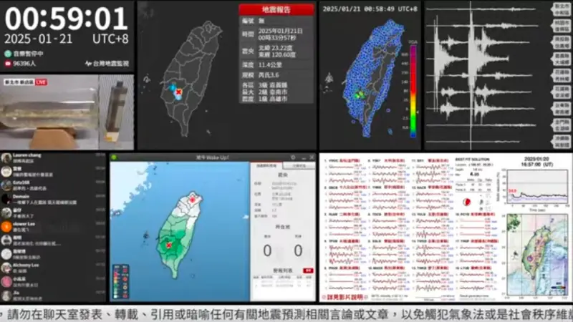Click the depth value 11.4公里

click(x=270, y=65)
